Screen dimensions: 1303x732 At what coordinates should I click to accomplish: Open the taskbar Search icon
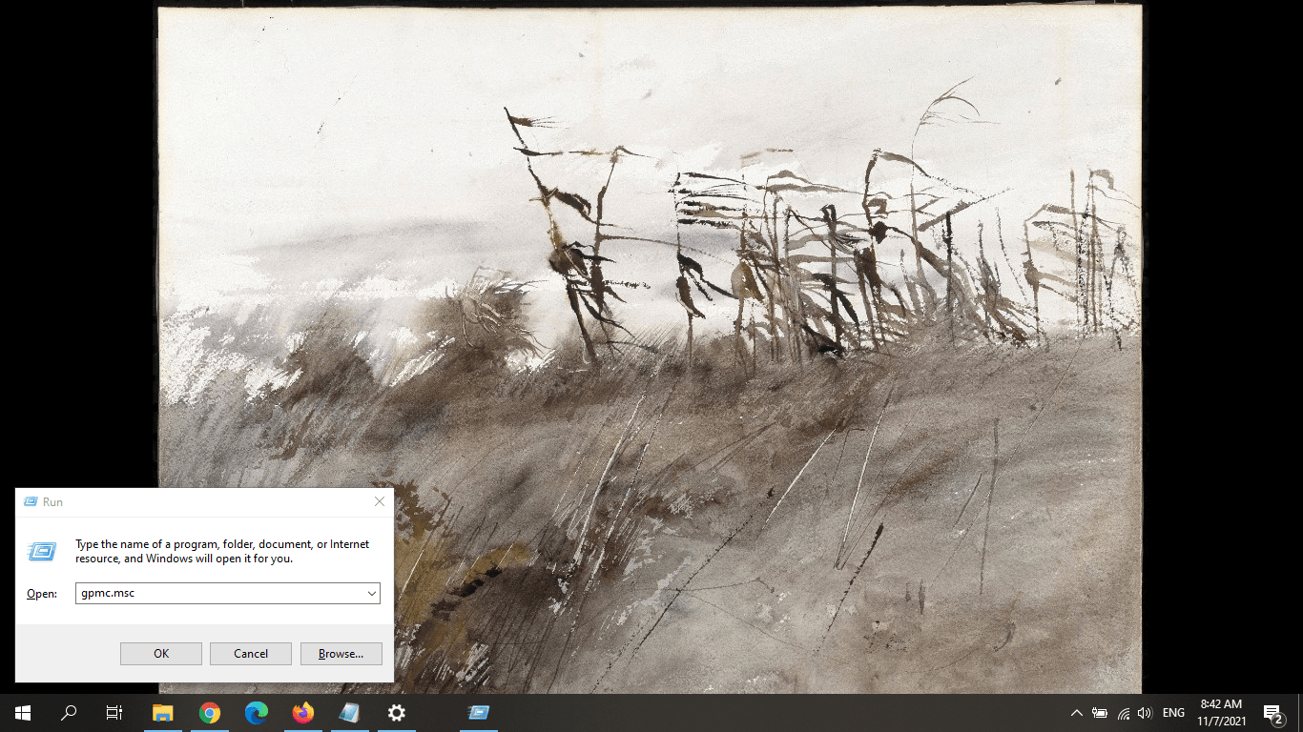tap(69, 713)
